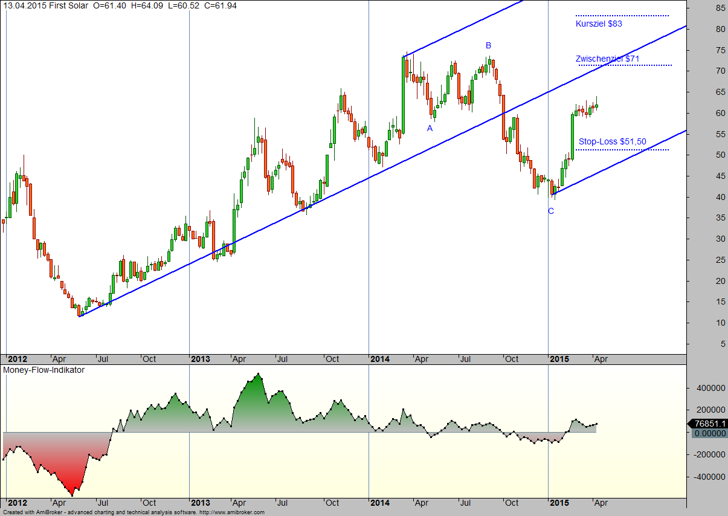
Task: Click the 0.00000 zero-line value label
Action: pos(709,433)
